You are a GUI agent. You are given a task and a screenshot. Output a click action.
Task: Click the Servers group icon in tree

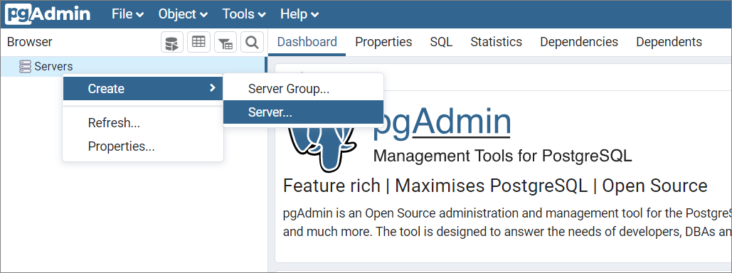pyautogui.click(x=25, y=67)
